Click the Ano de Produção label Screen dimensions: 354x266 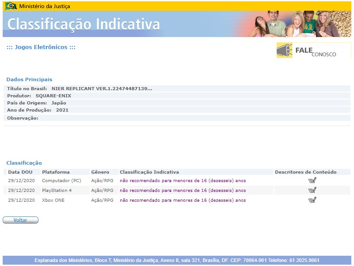coord(29,110)
